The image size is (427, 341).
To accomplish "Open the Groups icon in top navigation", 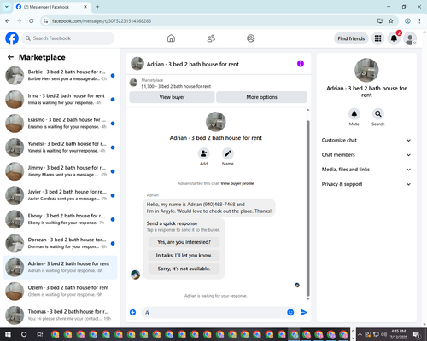I will pyautogui.click(x=251, y=38).
